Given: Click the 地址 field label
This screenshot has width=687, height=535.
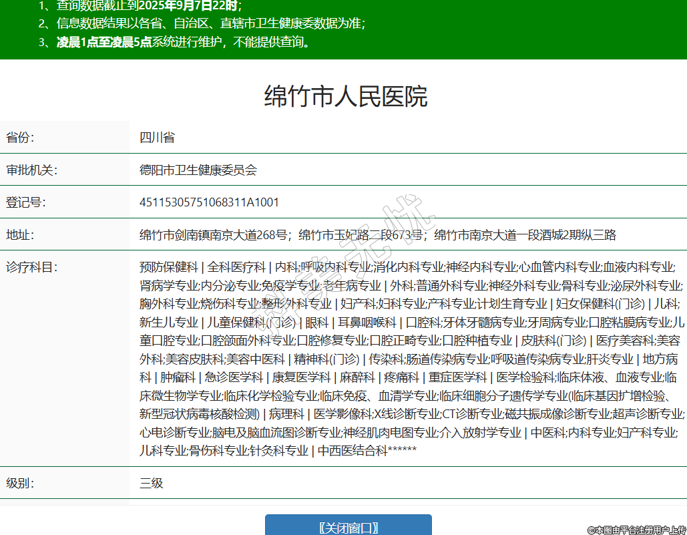Looking at the screenshot, I should tap(20, 235).
